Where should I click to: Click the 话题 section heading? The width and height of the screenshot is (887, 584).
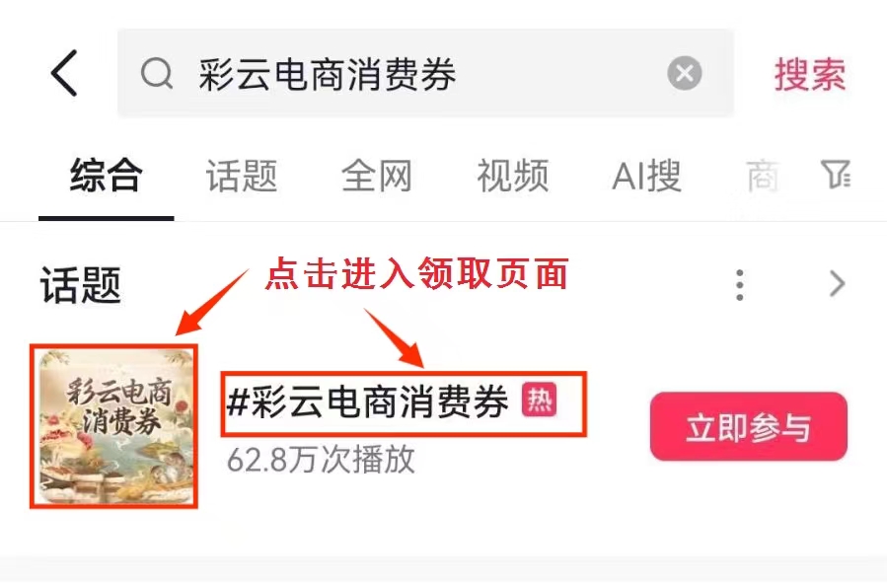(x=81, y=285)
